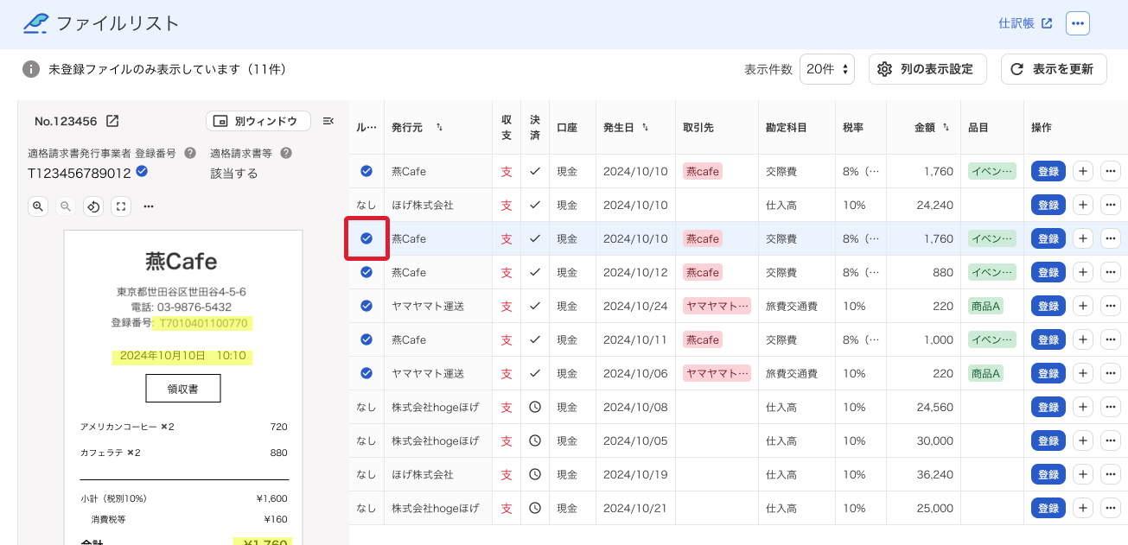Click 燕cafe tag in 2024/10/12 row
The width and height of the screenshot is (1128, 545).
point(702,272)
